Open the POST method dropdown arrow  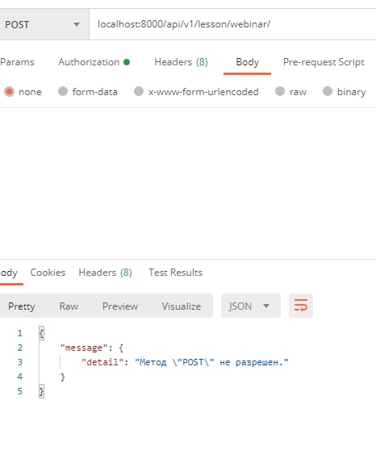coord(77,24)
